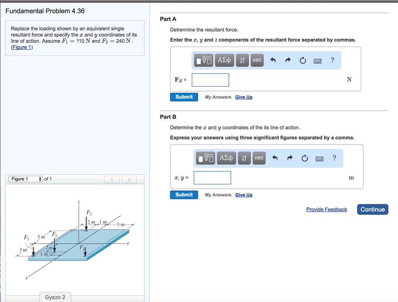Open the on-screen keyboard icon in Part B
Image resolution: width=398 pixels, height=302 pixels.
click(x=319, y=158)
